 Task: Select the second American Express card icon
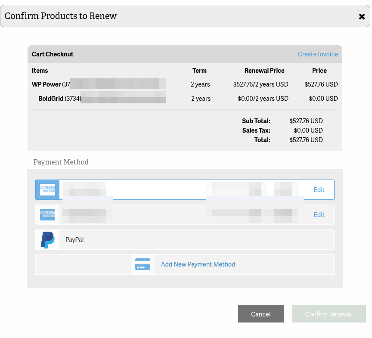[x=47, y=215]
